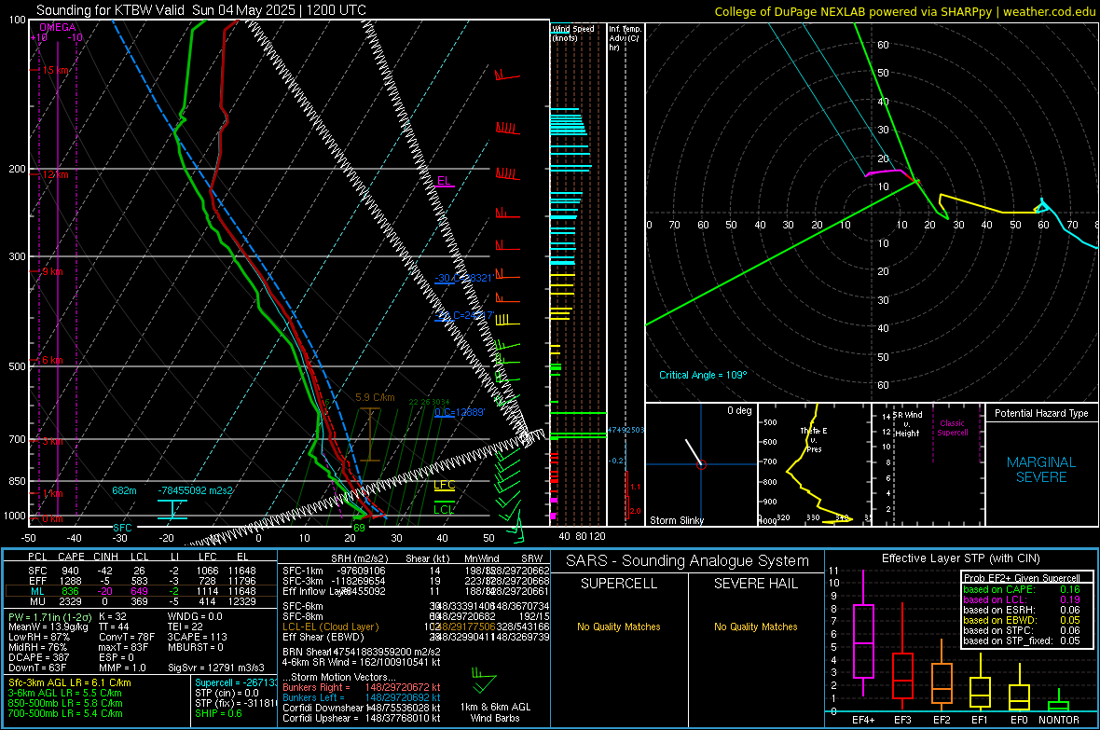Click the "Theta-E v. Pres" label
The width and height of the screenshot is (1100, 730).
click(814, 439)
